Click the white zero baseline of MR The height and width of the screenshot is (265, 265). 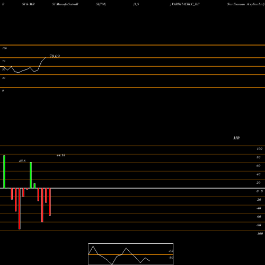tap(132, 188)
